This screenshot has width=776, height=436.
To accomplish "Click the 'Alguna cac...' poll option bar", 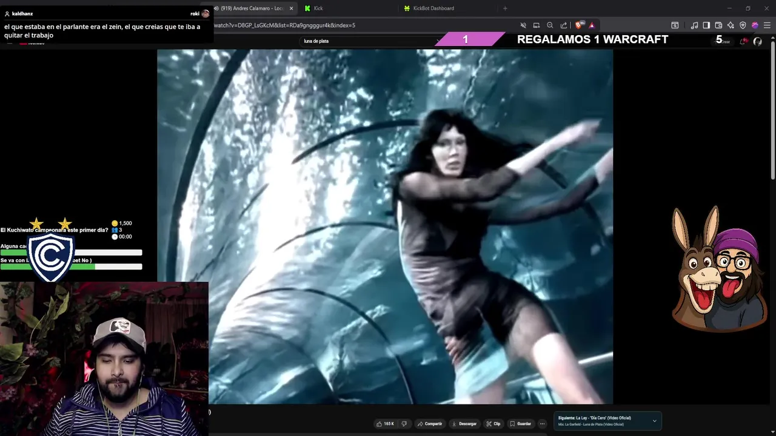I will coord(71,253).
